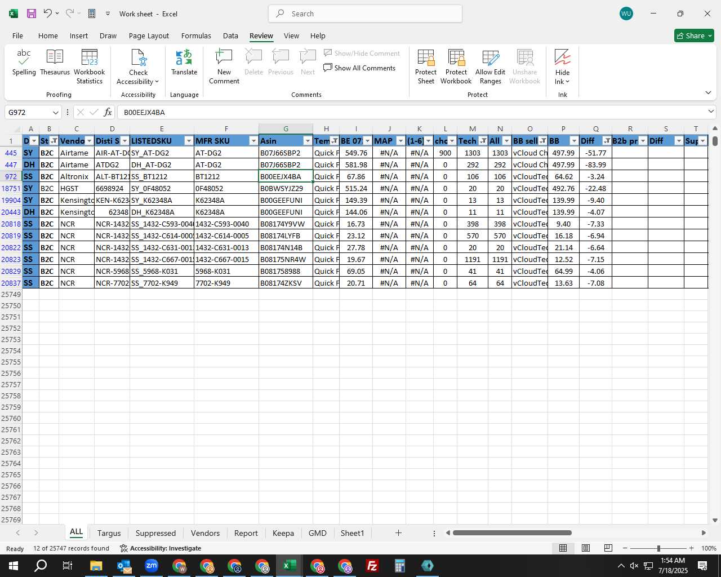Adjust the zoom slider handle
Image resolution: width=721 pixels, height=577 pixels.
658,548
